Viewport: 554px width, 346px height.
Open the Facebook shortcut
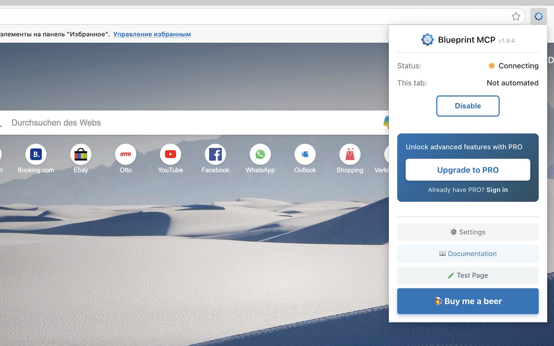click(x=215, y=159)
